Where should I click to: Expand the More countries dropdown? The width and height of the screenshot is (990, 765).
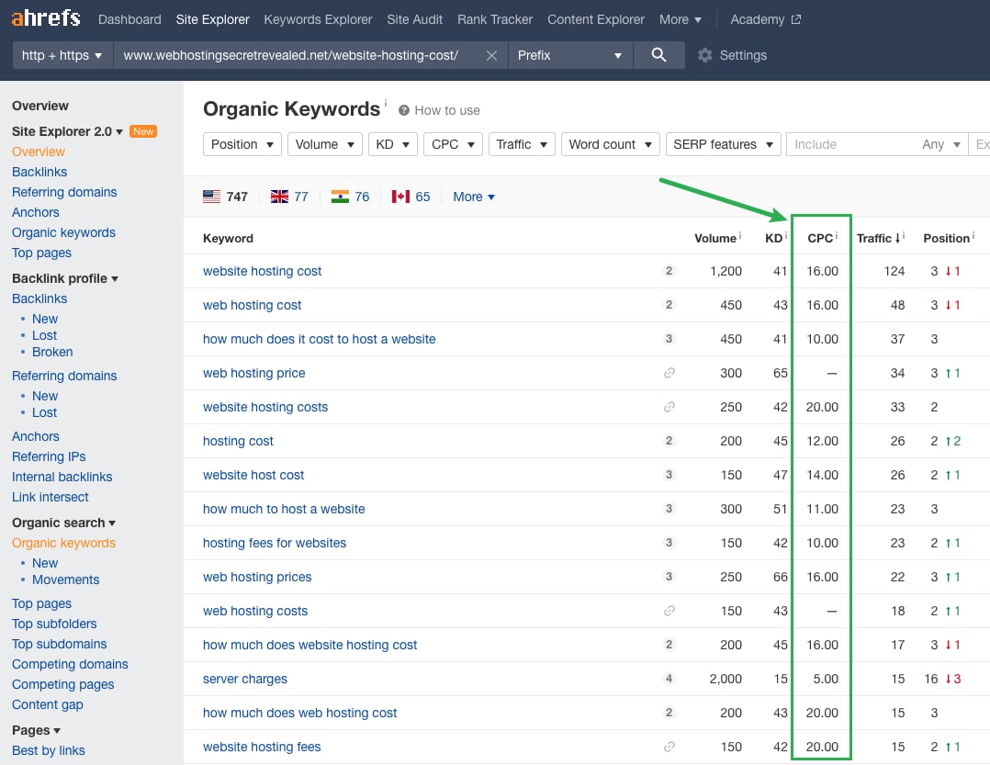click(474, 197)
